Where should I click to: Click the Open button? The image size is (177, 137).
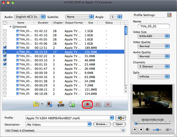point(119,124)
